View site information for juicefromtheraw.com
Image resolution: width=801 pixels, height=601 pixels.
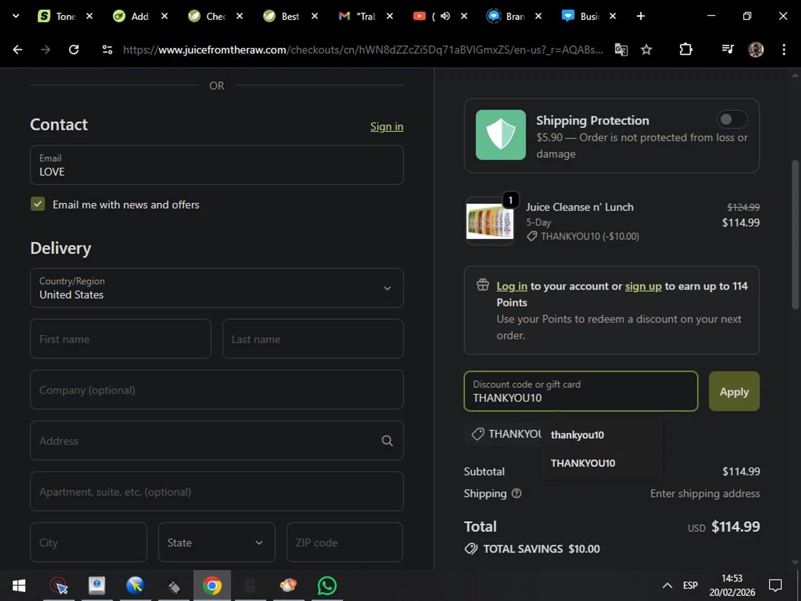click(107, 50)
